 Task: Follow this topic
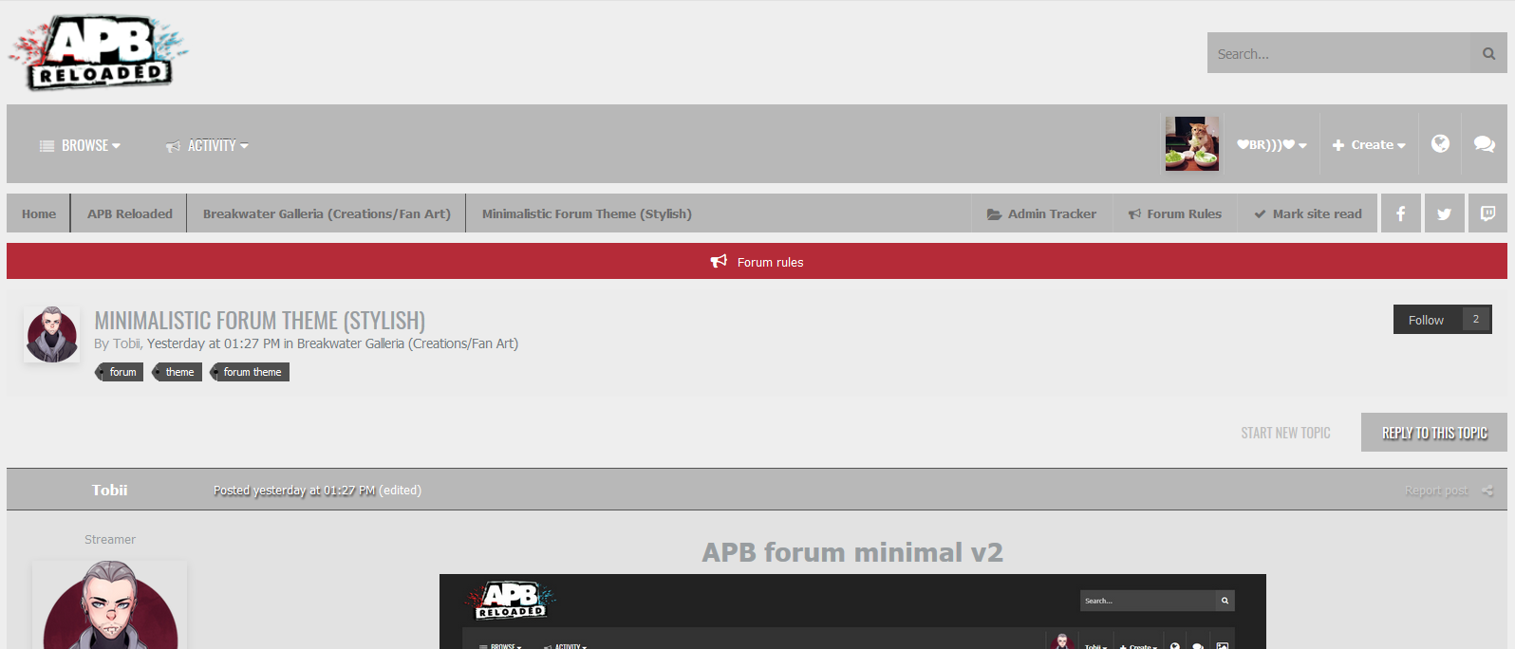point(1426,320)
